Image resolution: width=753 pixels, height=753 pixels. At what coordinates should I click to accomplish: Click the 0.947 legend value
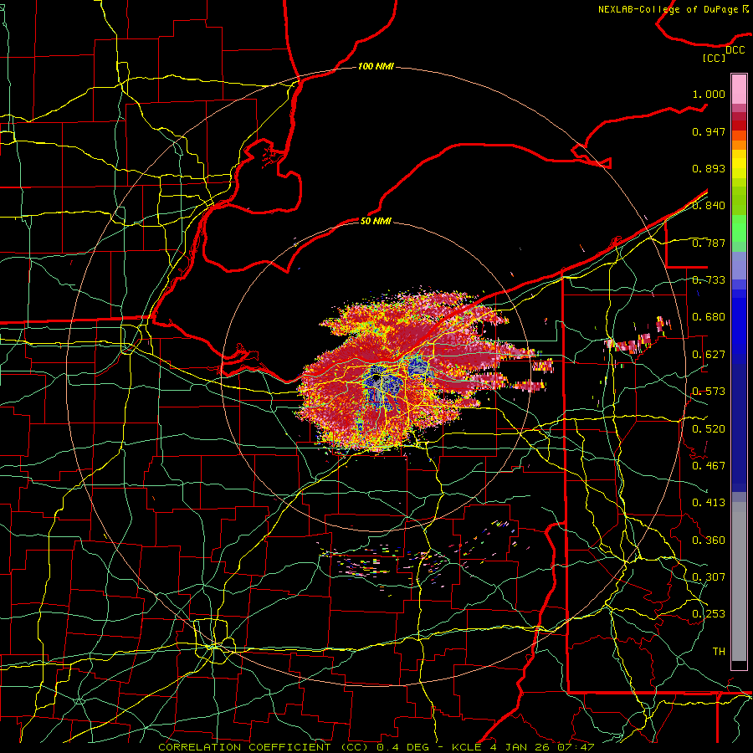coord(709,131)
